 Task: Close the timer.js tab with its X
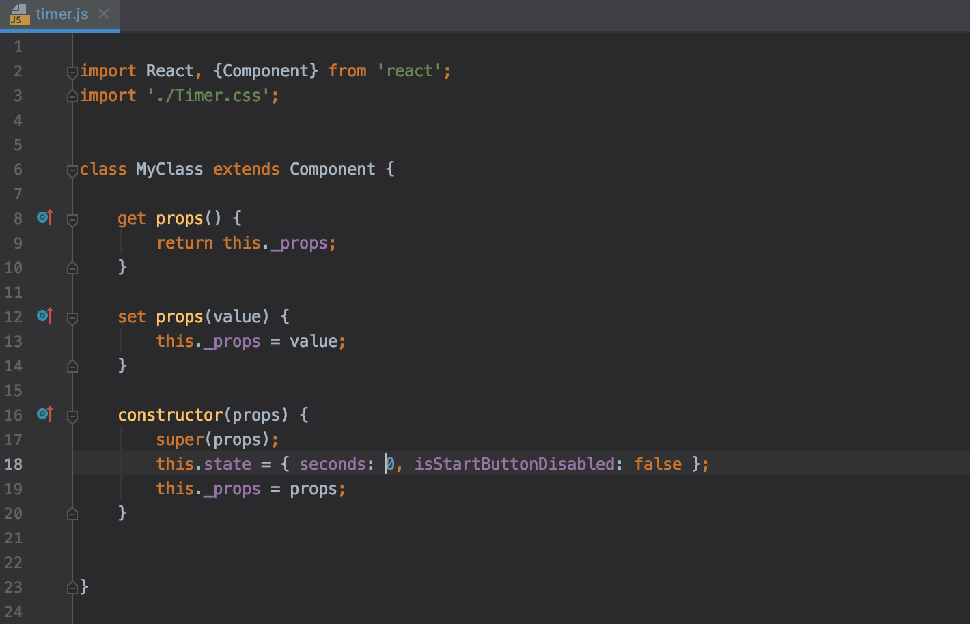[103, 13]
